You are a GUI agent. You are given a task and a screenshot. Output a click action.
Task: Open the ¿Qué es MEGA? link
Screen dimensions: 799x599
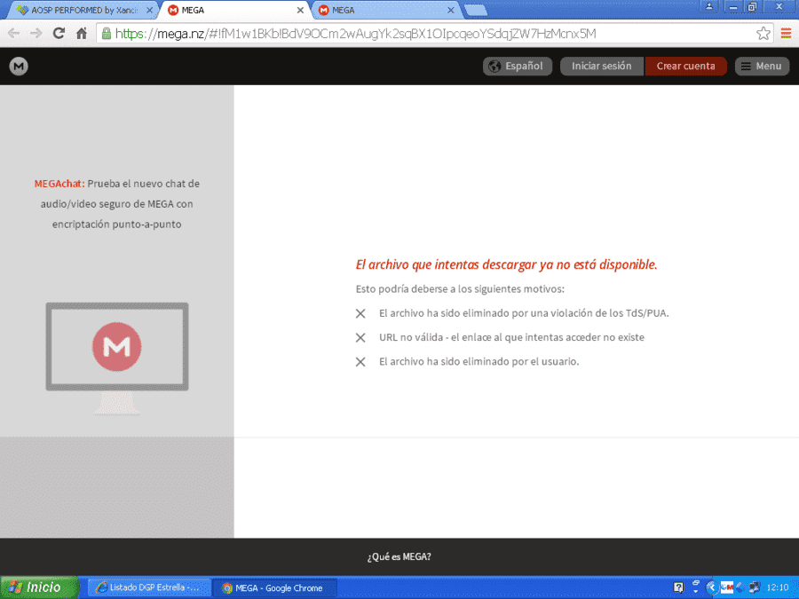point(399,556)
